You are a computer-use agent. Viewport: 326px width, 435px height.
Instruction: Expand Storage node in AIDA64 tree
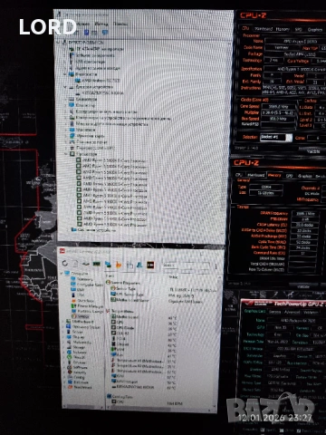[x=62, y=347]
